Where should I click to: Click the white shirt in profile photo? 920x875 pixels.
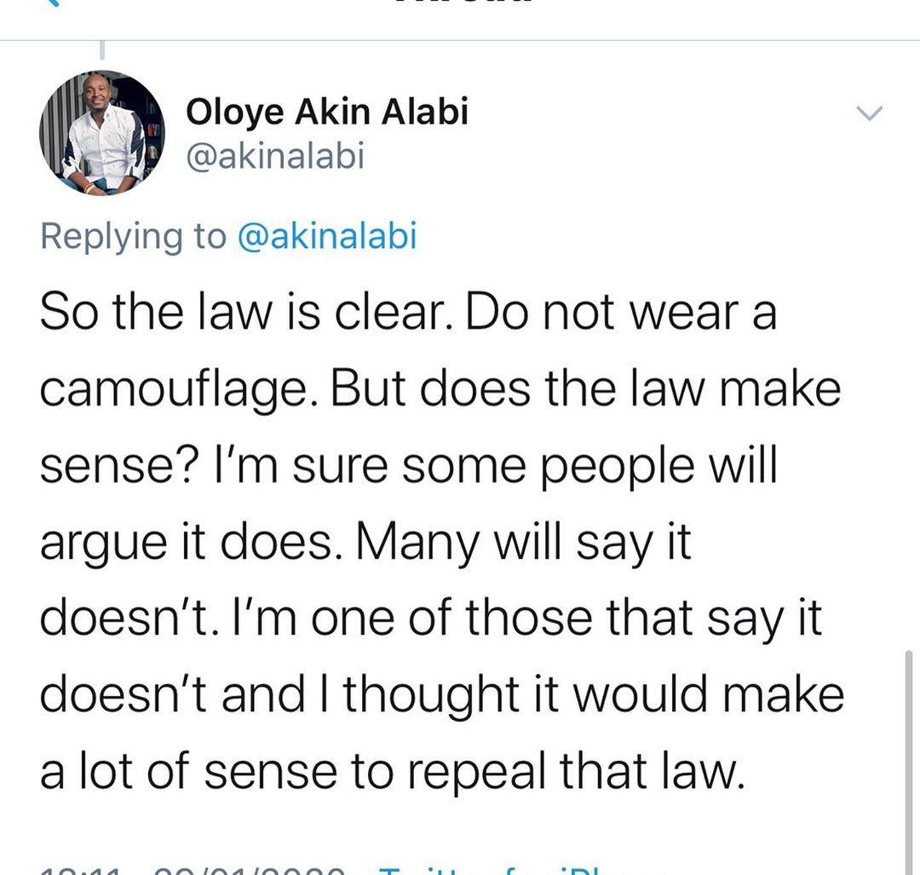[104, 147]
